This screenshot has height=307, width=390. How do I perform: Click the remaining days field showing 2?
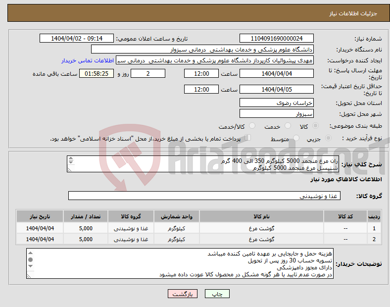[x=148, y=74]
